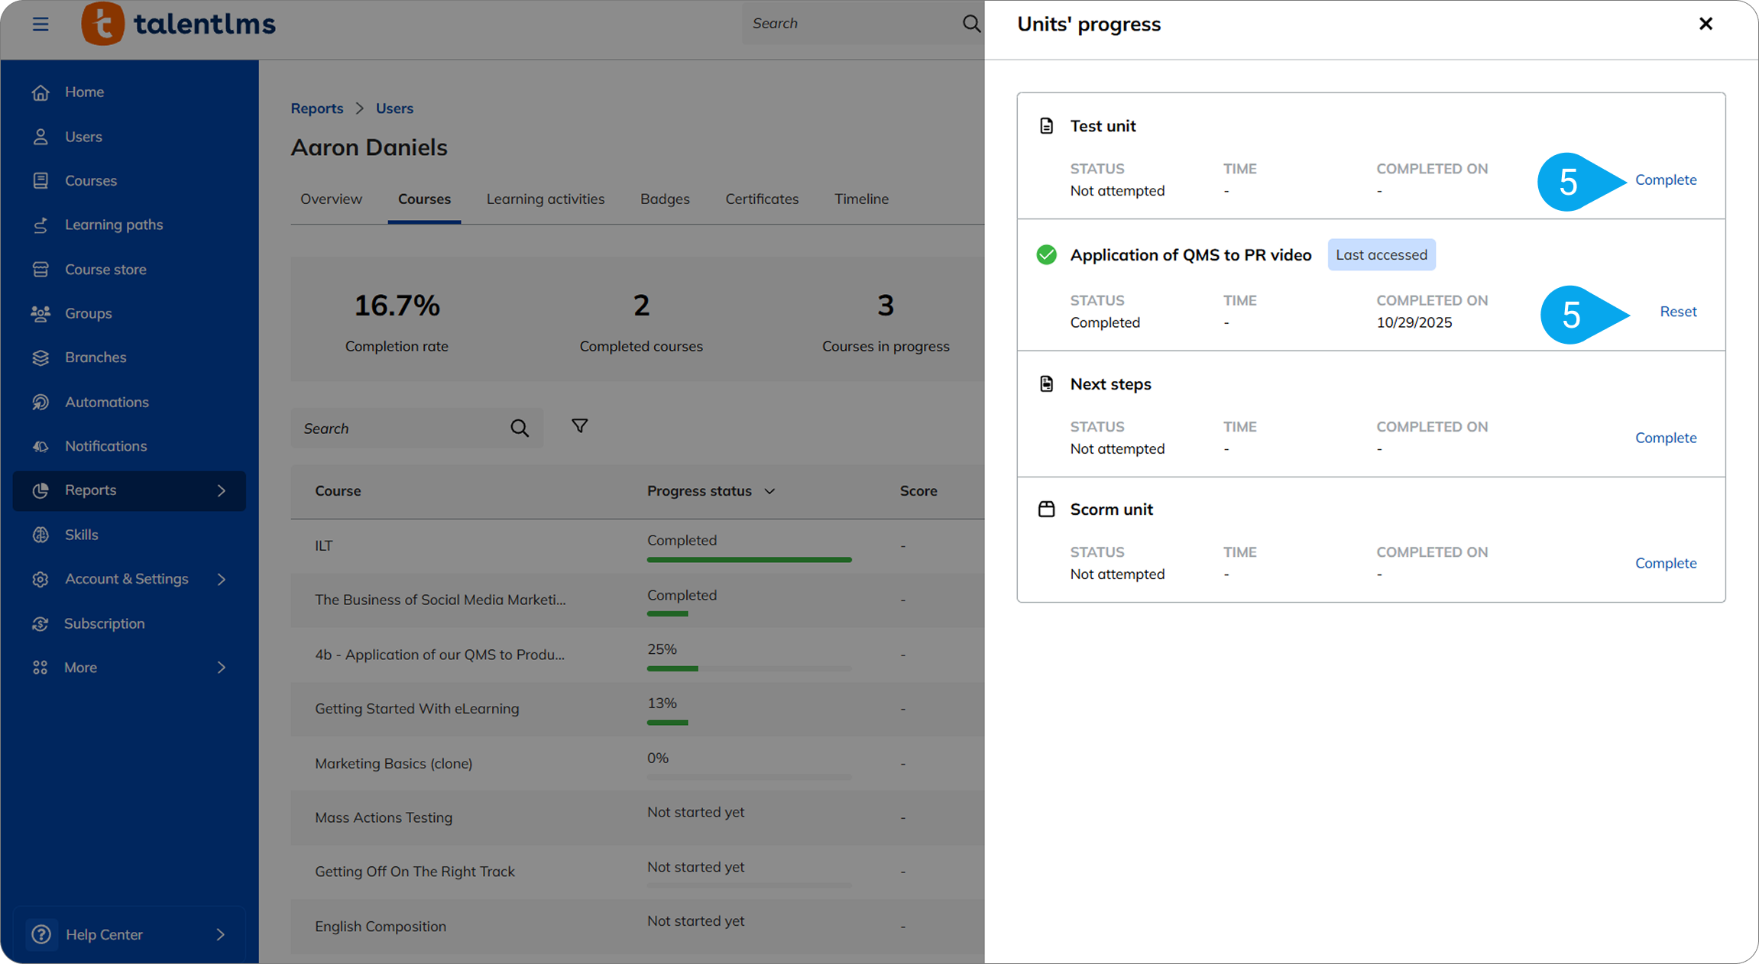
Task: Click the Automations sidebar icon
Action: click(x=40, y=402)
